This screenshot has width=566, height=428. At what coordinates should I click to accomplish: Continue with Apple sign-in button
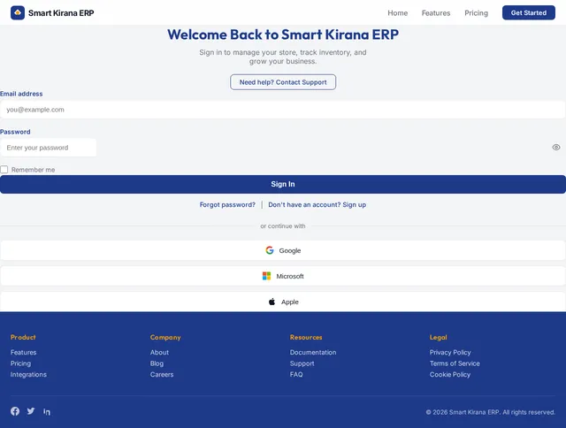coord(283,302)
